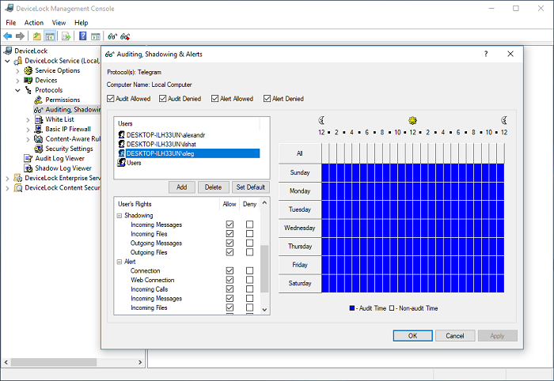Viewport: 554px width, 381px height.
Task: Toggle the Alert Denied checkbox
Action: tap(268, 99)
